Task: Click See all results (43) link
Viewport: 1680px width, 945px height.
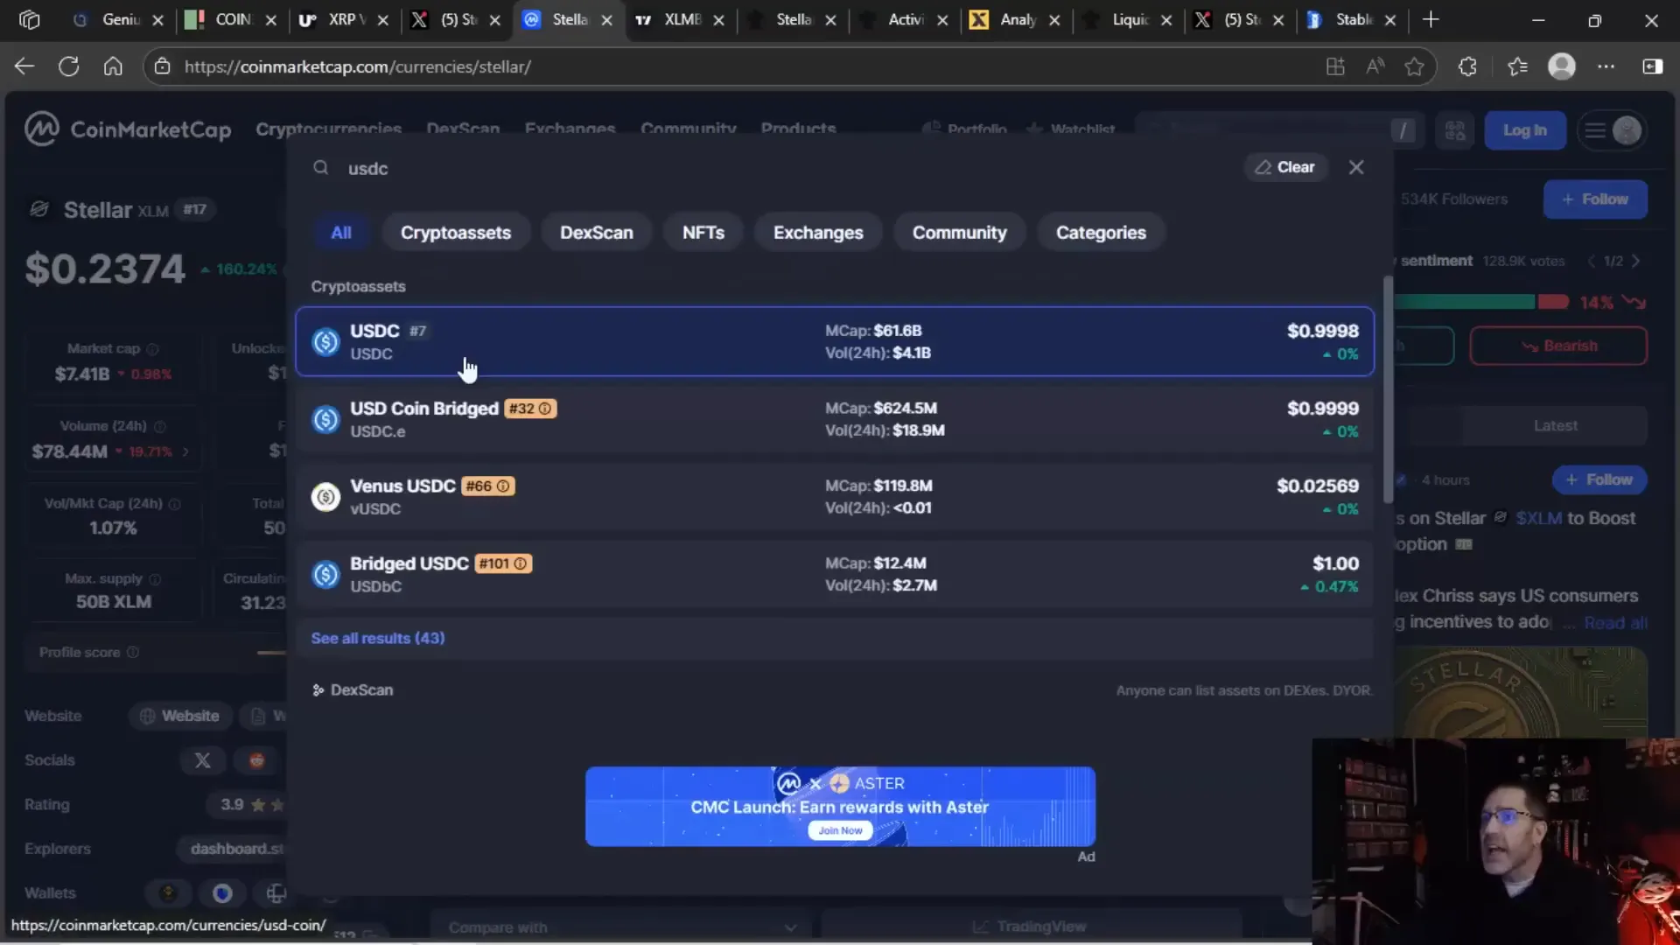Action: click(378, 639)
